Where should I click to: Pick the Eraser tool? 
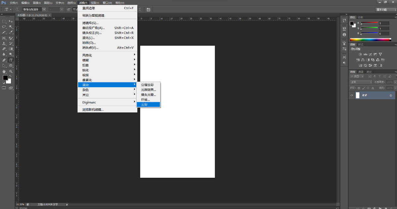(4, 49)
